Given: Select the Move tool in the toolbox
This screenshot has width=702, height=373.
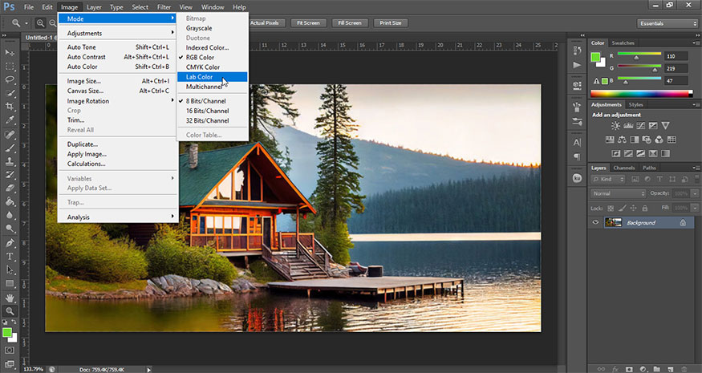Looking at the screenshot, I should 10,51.
